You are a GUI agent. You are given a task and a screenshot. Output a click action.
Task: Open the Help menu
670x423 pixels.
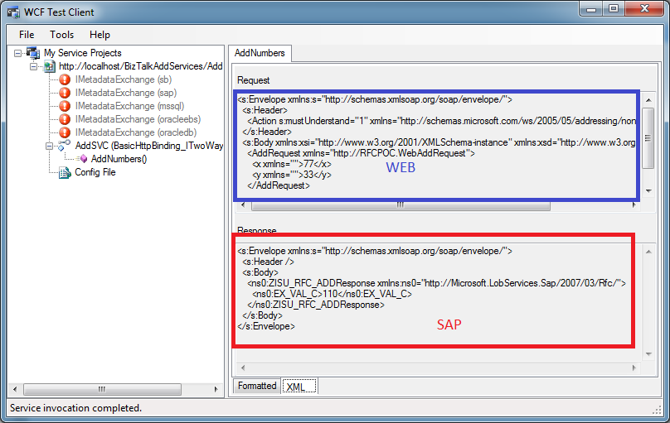click(100, 35)
